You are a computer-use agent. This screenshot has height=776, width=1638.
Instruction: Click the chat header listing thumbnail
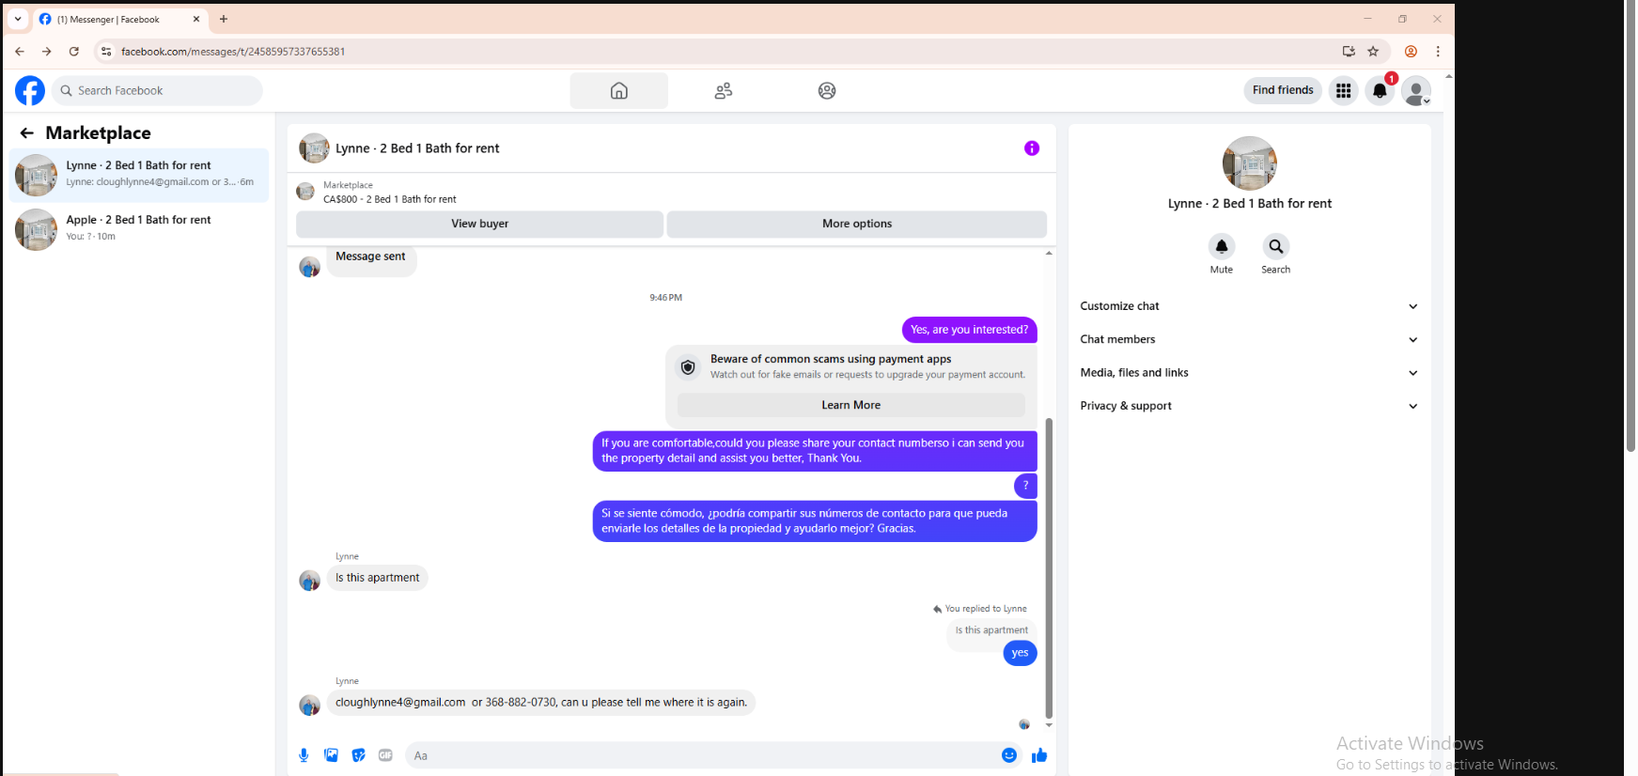pos(314,148)
